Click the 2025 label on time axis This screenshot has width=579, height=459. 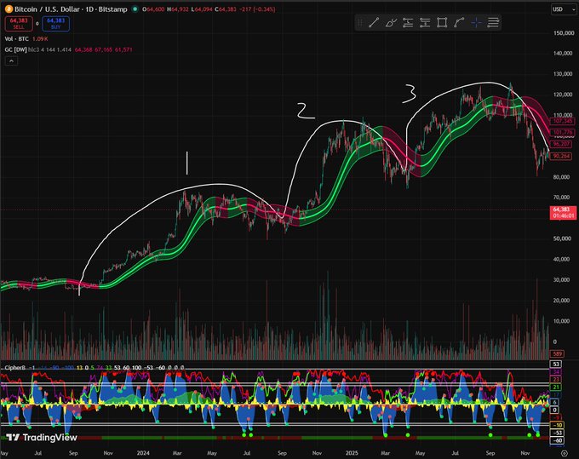(x=352, y=453)
